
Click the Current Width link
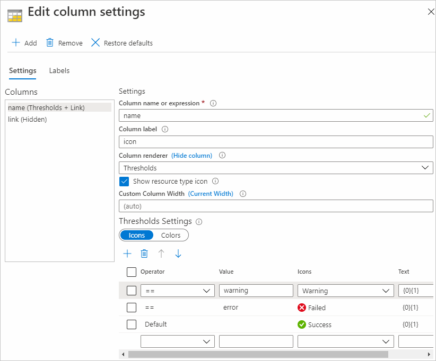pyautogui.click(x=211, y=194)
